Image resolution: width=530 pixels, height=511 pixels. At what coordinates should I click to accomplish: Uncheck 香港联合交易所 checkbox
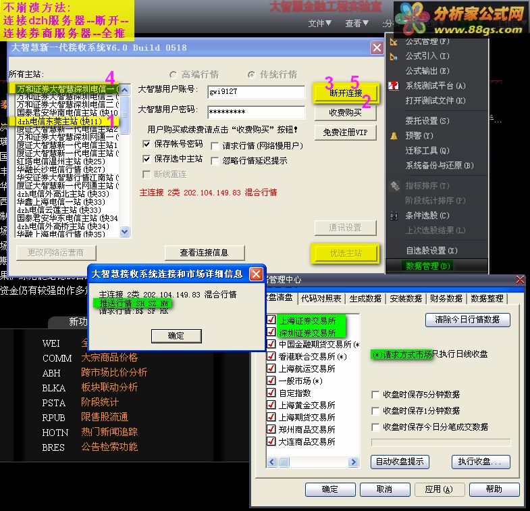[x=271, y=356]
